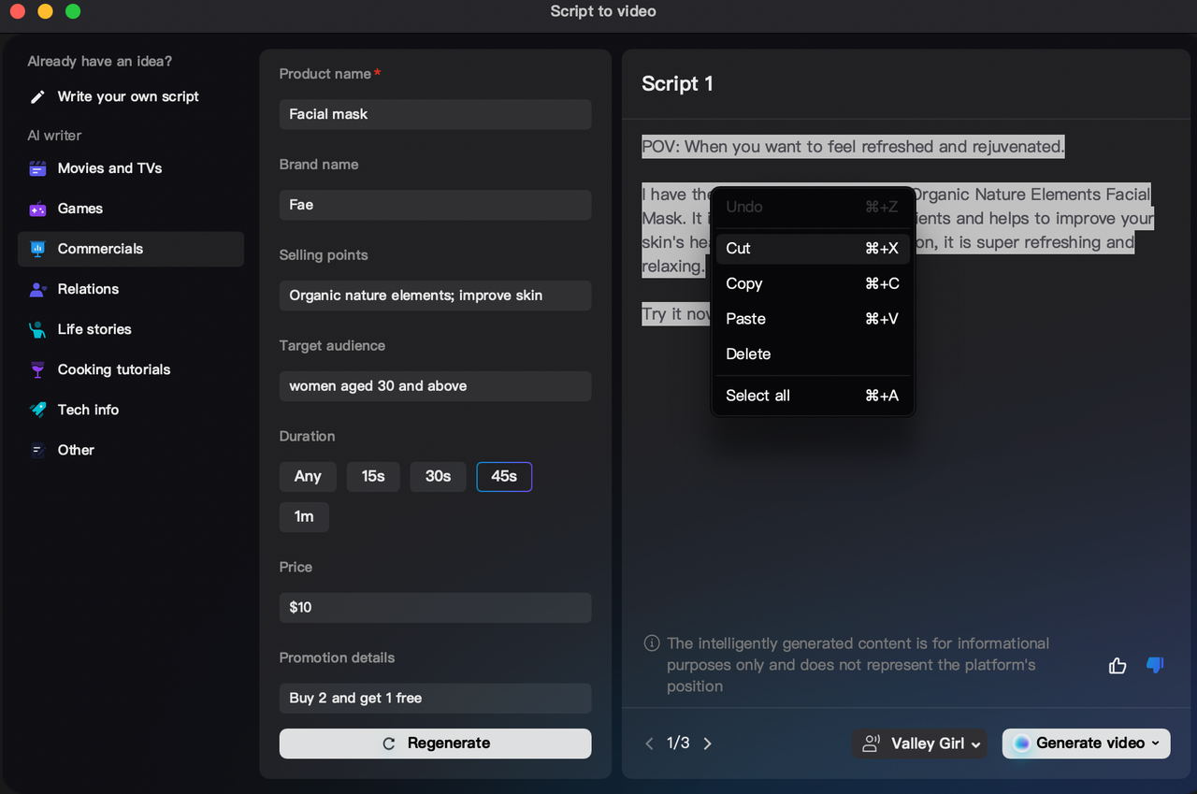The image size is (1197, 794).
Task: Select the Tech info icon
Action: tap(36, 410)
